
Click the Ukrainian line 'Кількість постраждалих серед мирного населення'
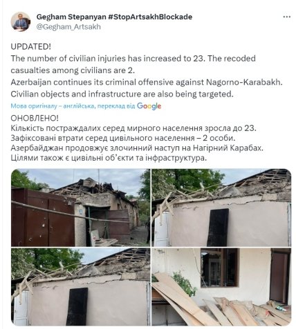pyautogui.click(x=133, y=128)
